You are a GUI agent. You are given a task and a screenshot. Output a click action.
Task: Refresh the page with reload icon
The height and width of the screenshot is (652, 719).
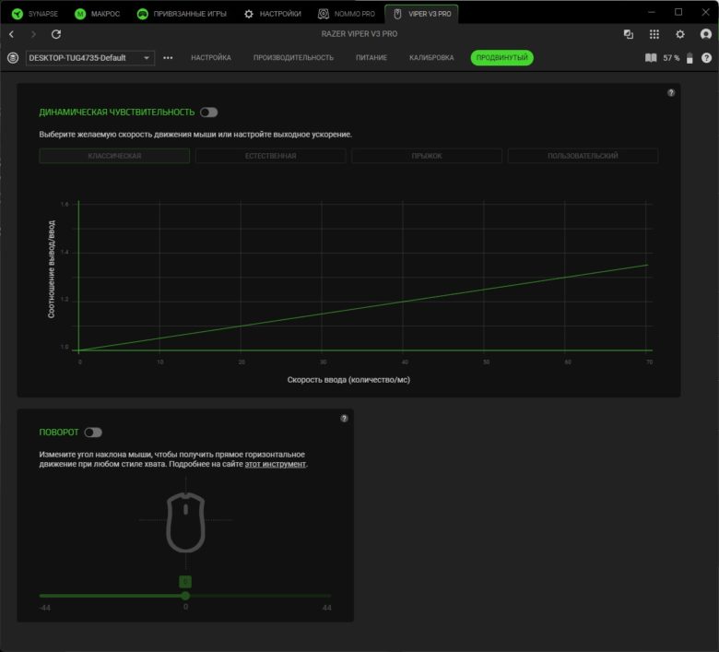click(x=56, y=34)
